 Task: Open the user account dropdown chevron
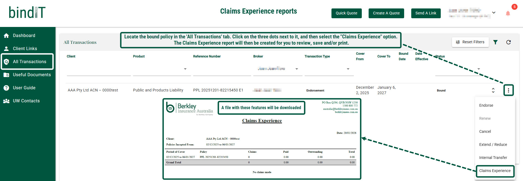coord(494,13)
